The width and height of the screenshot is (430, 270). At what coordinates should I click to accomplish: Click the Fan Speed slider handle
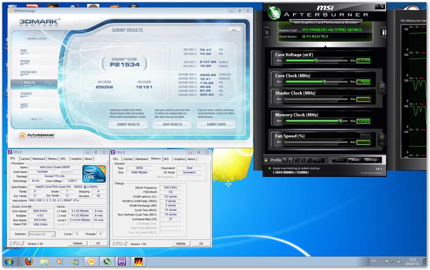285,142
